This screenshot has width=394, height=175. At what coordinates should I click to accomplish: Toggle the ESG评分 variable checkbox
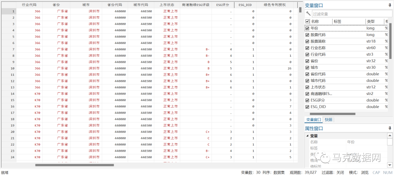[x=307, y=100]
